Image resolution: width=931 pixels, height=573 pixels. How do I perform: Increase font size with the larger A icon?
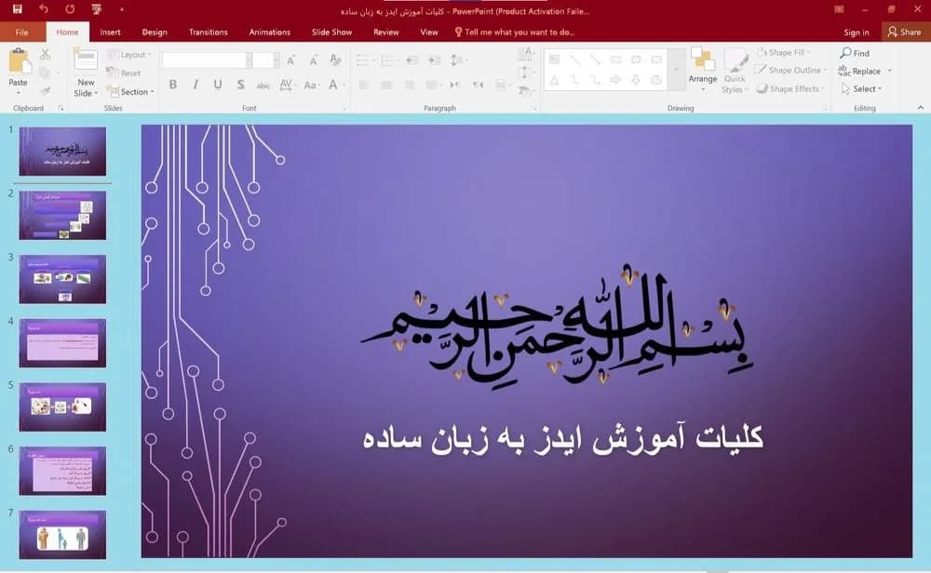290,60
